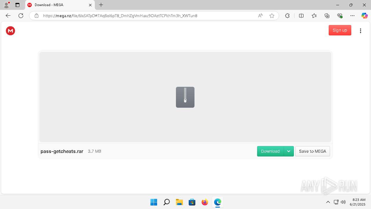Screen dimensions: 371x209
Task: Click the MEGA logo icon
Action: pyautogui.click(x=10, y=31)
